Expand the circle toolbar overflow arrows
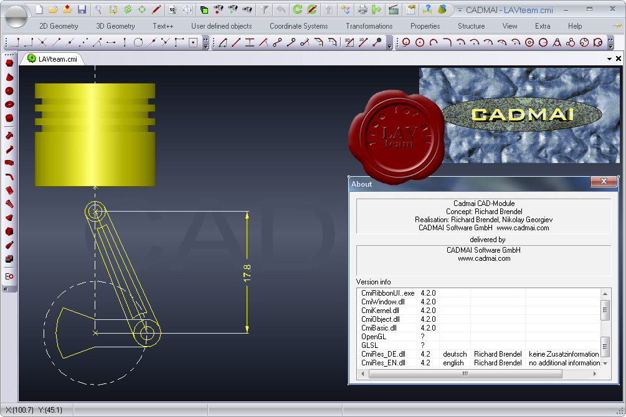The height and width of the screenshot is (417, 626). click(610, 43)
